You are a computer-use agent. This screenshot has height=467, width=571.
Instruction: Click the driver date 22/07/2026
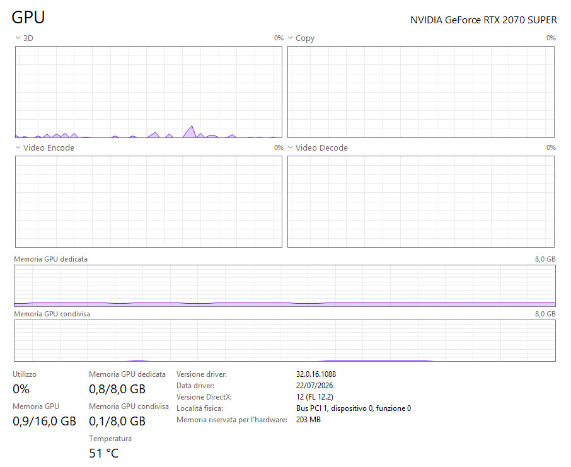pyautogui.click(x=314, y=386)
